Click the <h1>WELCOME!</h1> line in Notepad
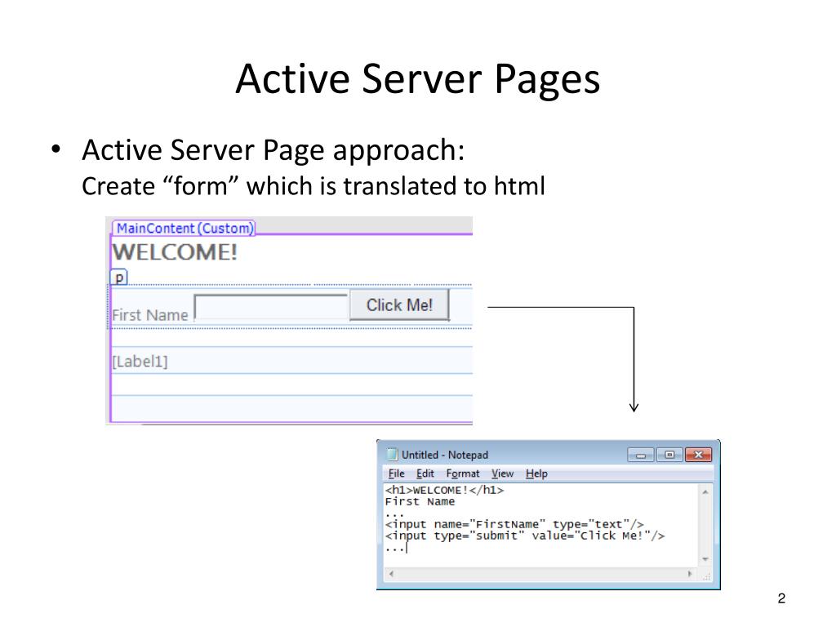 pyautogui.click(x=444, y=490)
